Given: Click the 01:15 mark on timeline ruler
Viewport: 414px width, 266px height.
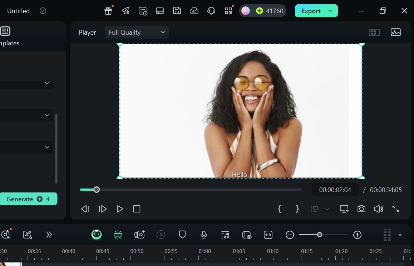Looking at the screenshot, I should coord(307,251).
